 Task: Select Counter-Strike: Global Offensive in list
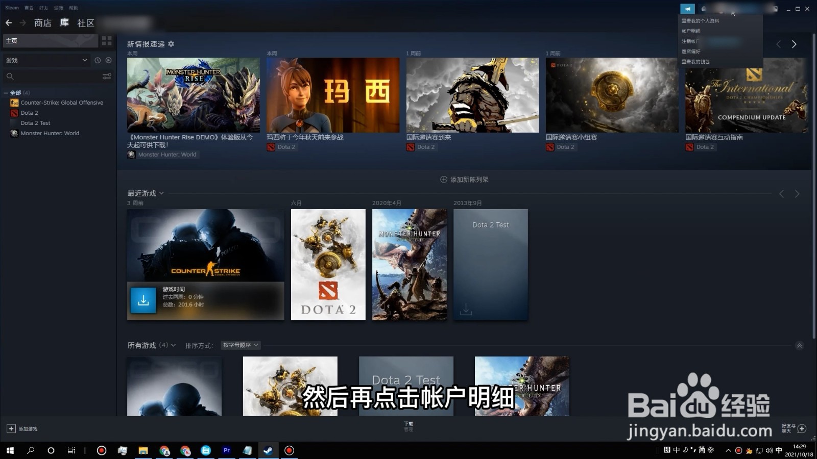click(x=62, y=103)
